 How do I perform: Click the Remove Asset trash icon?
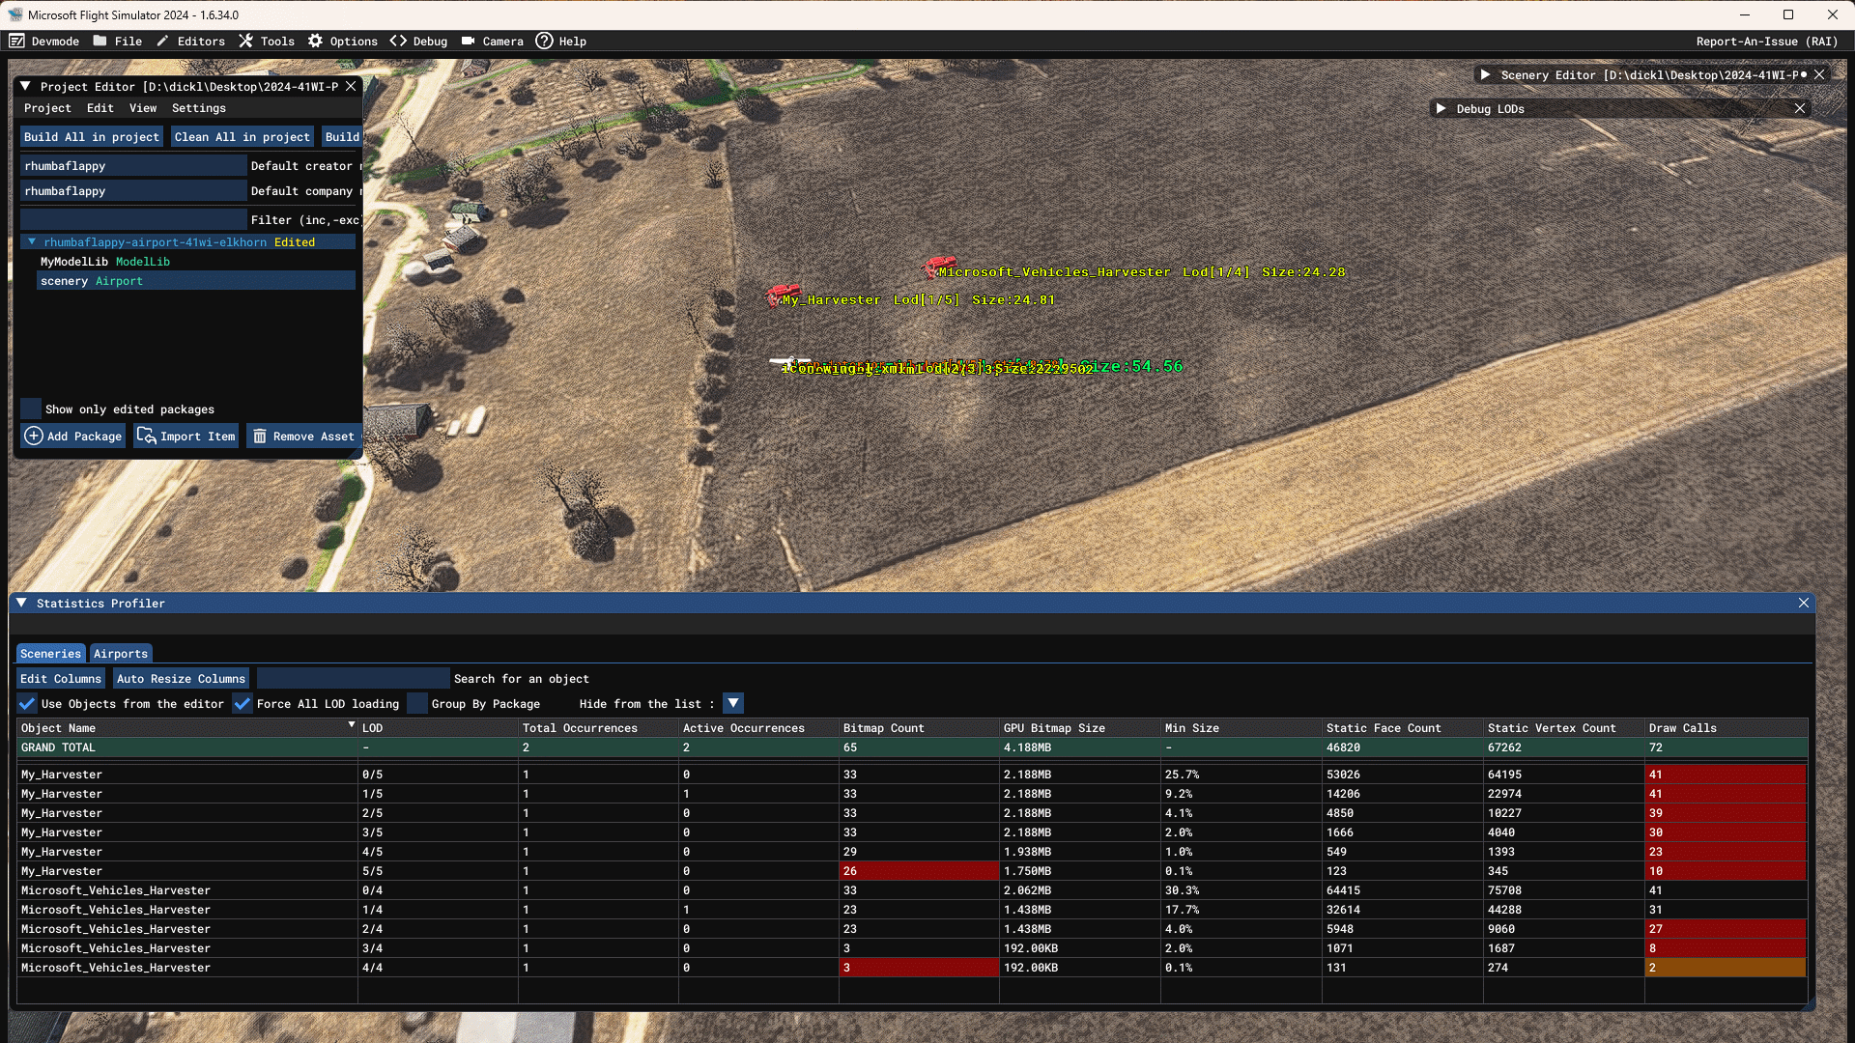click(x=260, y=437)
